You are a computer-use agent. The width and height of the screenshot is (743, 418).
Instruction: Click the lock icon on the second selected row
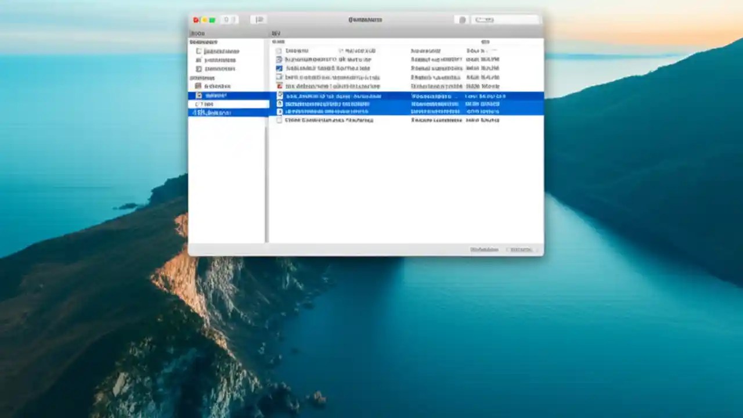pyautogui.click(x=280, y=104)
